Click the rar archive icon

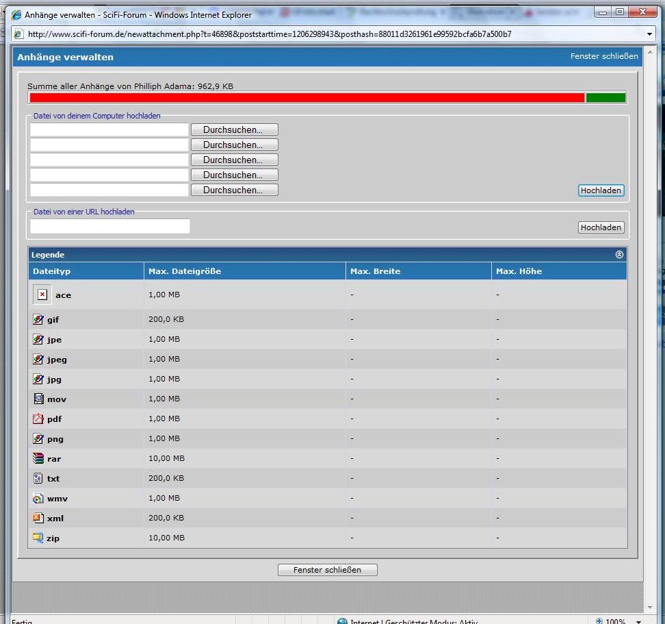tap(38, 459)
